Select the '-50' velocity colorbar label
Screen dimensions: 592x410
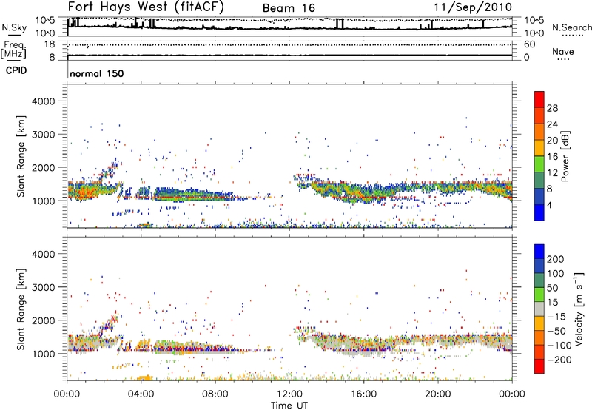(556, 331)
